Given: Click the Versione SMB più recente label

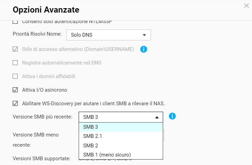Looking at the screenshot, I should (x=42, y=117).
